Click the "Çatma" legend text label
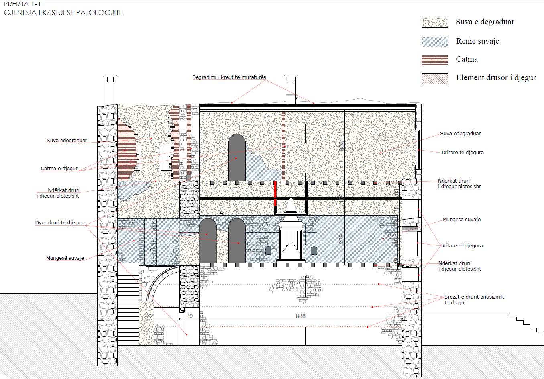 467,59
